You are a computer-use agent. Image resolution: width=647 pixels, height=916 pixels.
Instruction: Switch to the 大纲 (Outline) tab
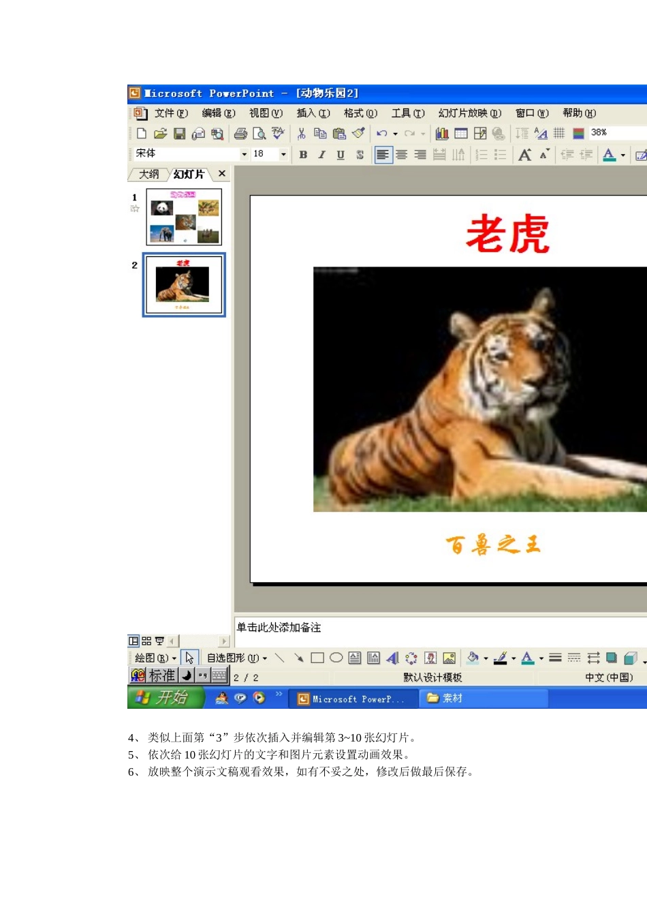(x=148, y=174)
